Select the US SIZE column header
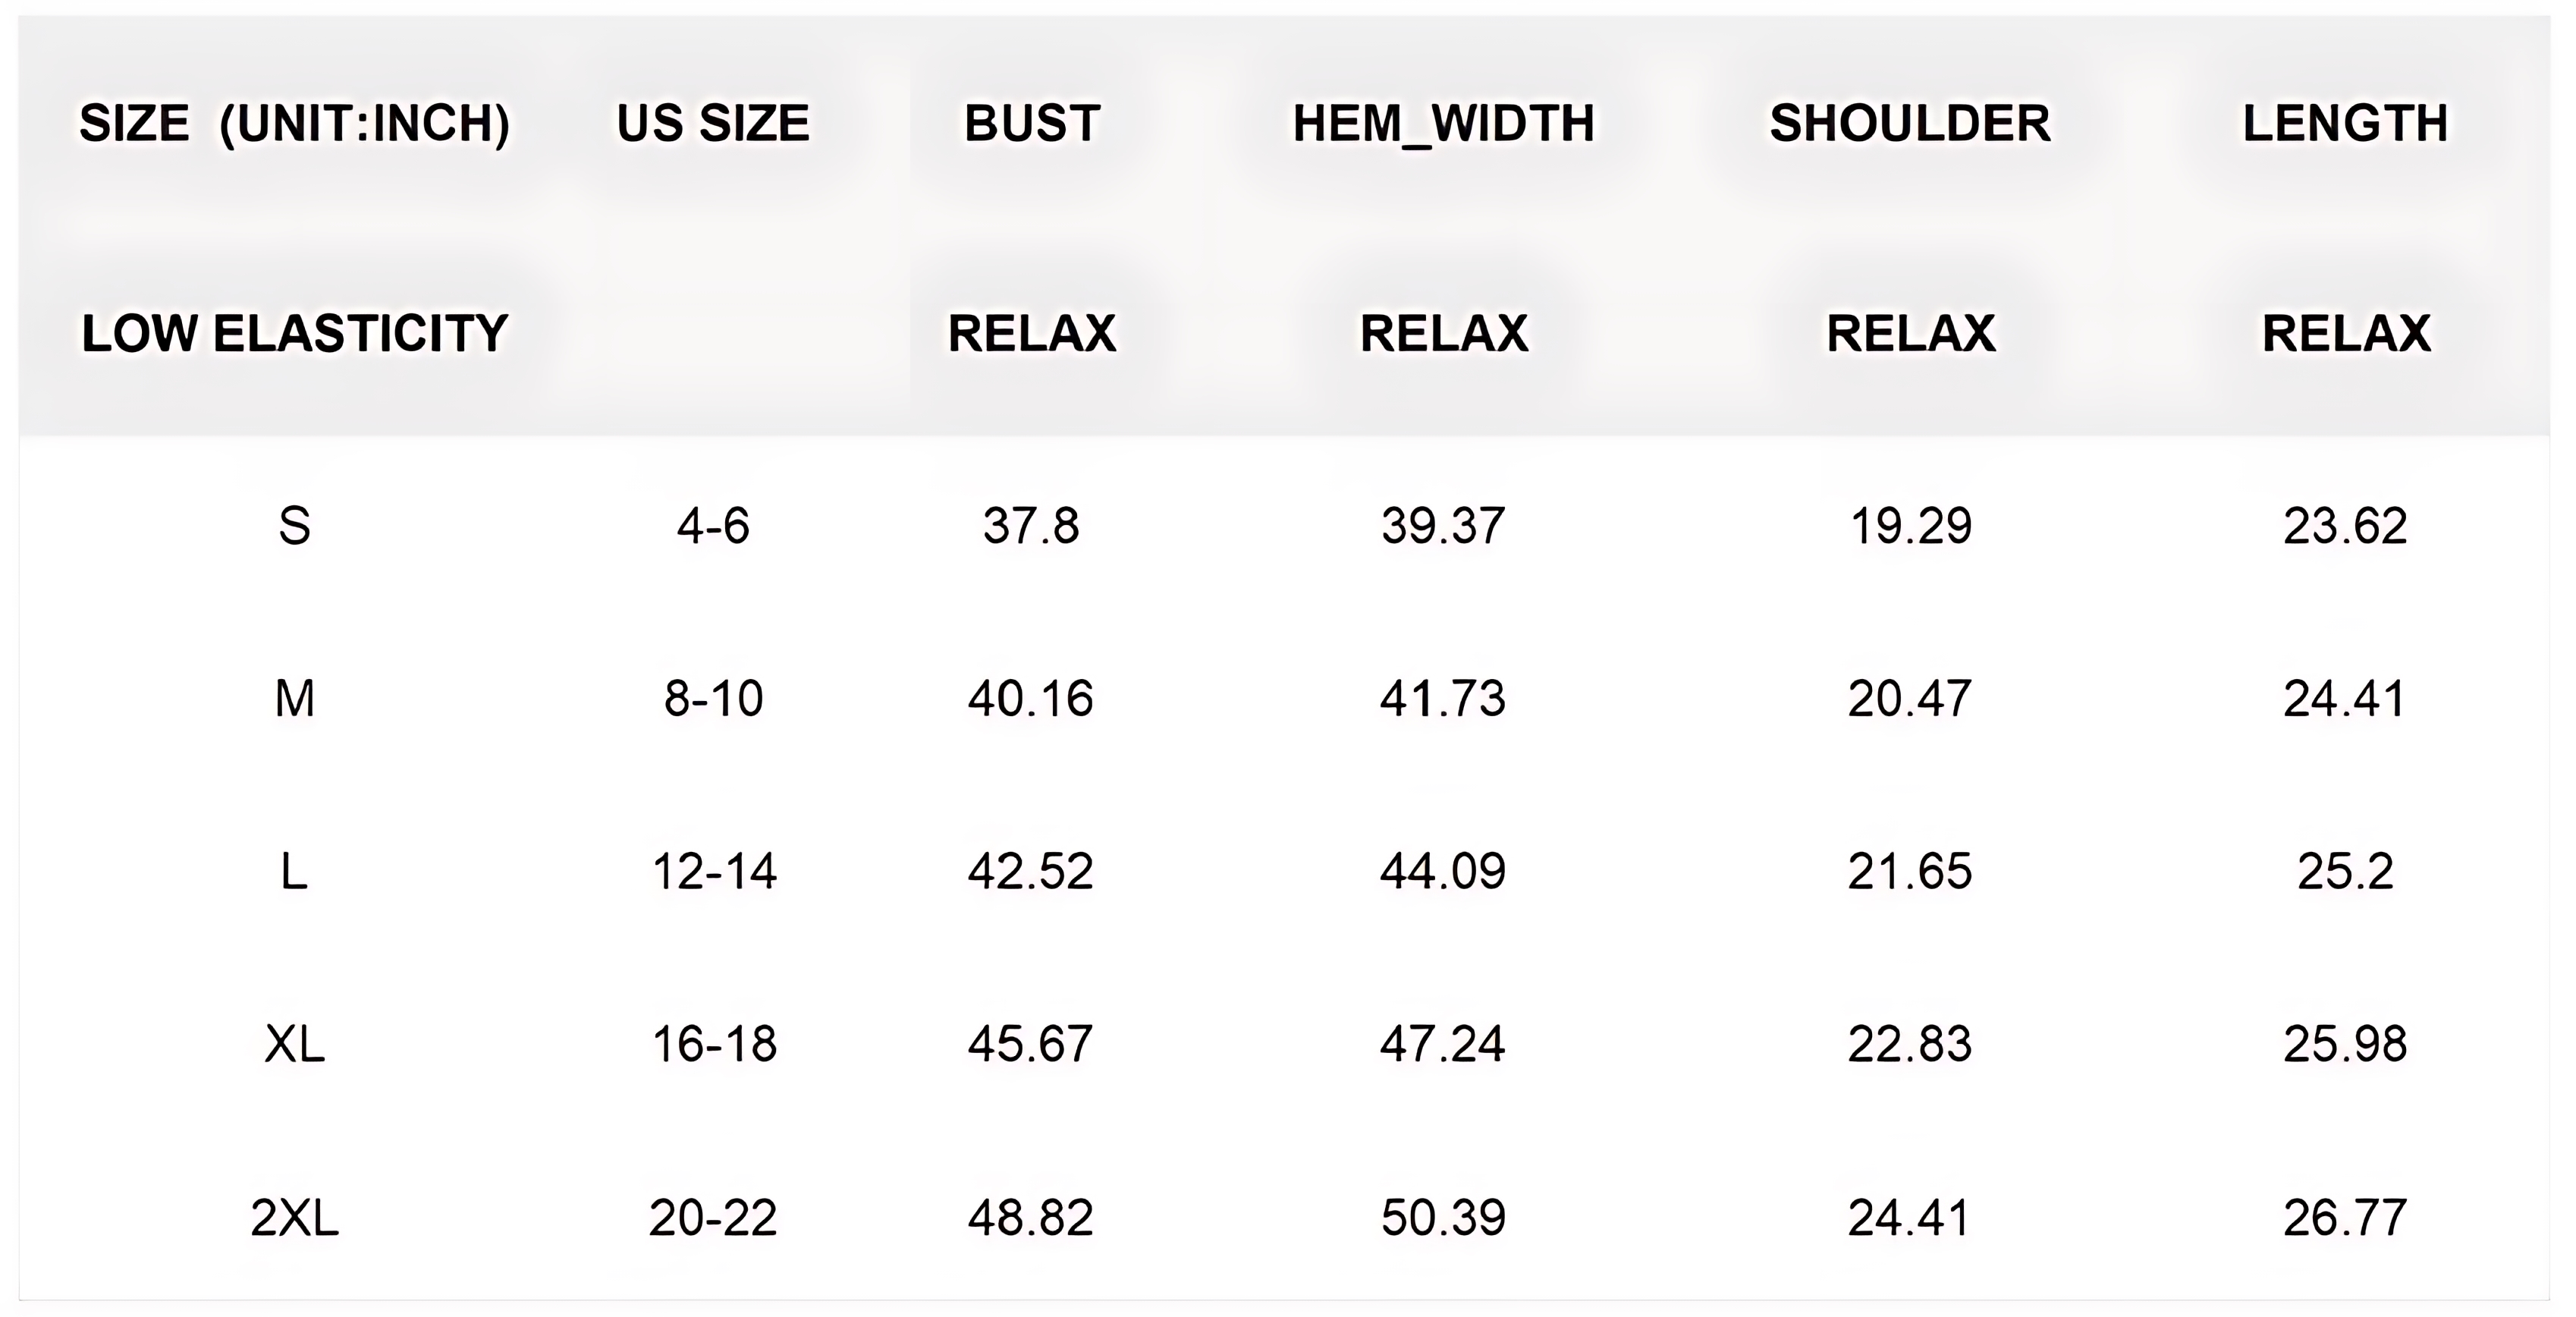 coord(713,124)
